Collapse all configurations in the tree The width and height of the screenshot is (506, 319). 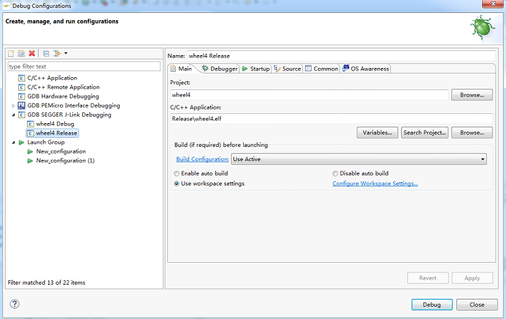46,53
